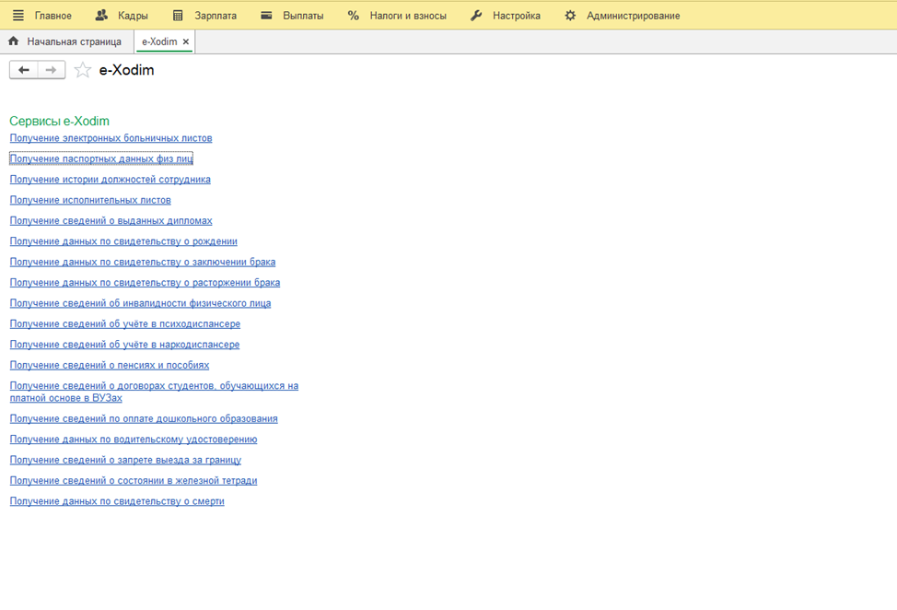The height and width of the screenshot is (610, 897).
Task: Add e-Xodim page to favorites star
Action: (x=83, y=70)
